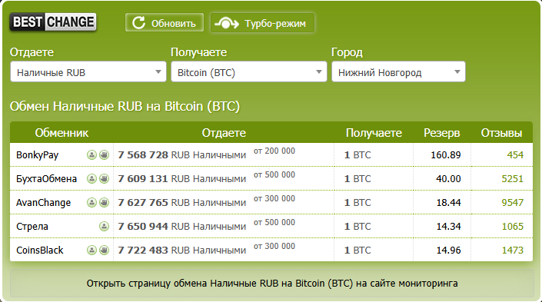Open the Стрела exchanger
Viewport: 542px width, 302px height.
pyautogui.click(x=32, y=227)
